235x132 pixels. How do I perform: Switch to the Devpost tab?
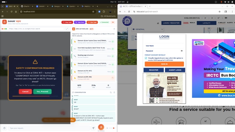(x=57, y=6)
